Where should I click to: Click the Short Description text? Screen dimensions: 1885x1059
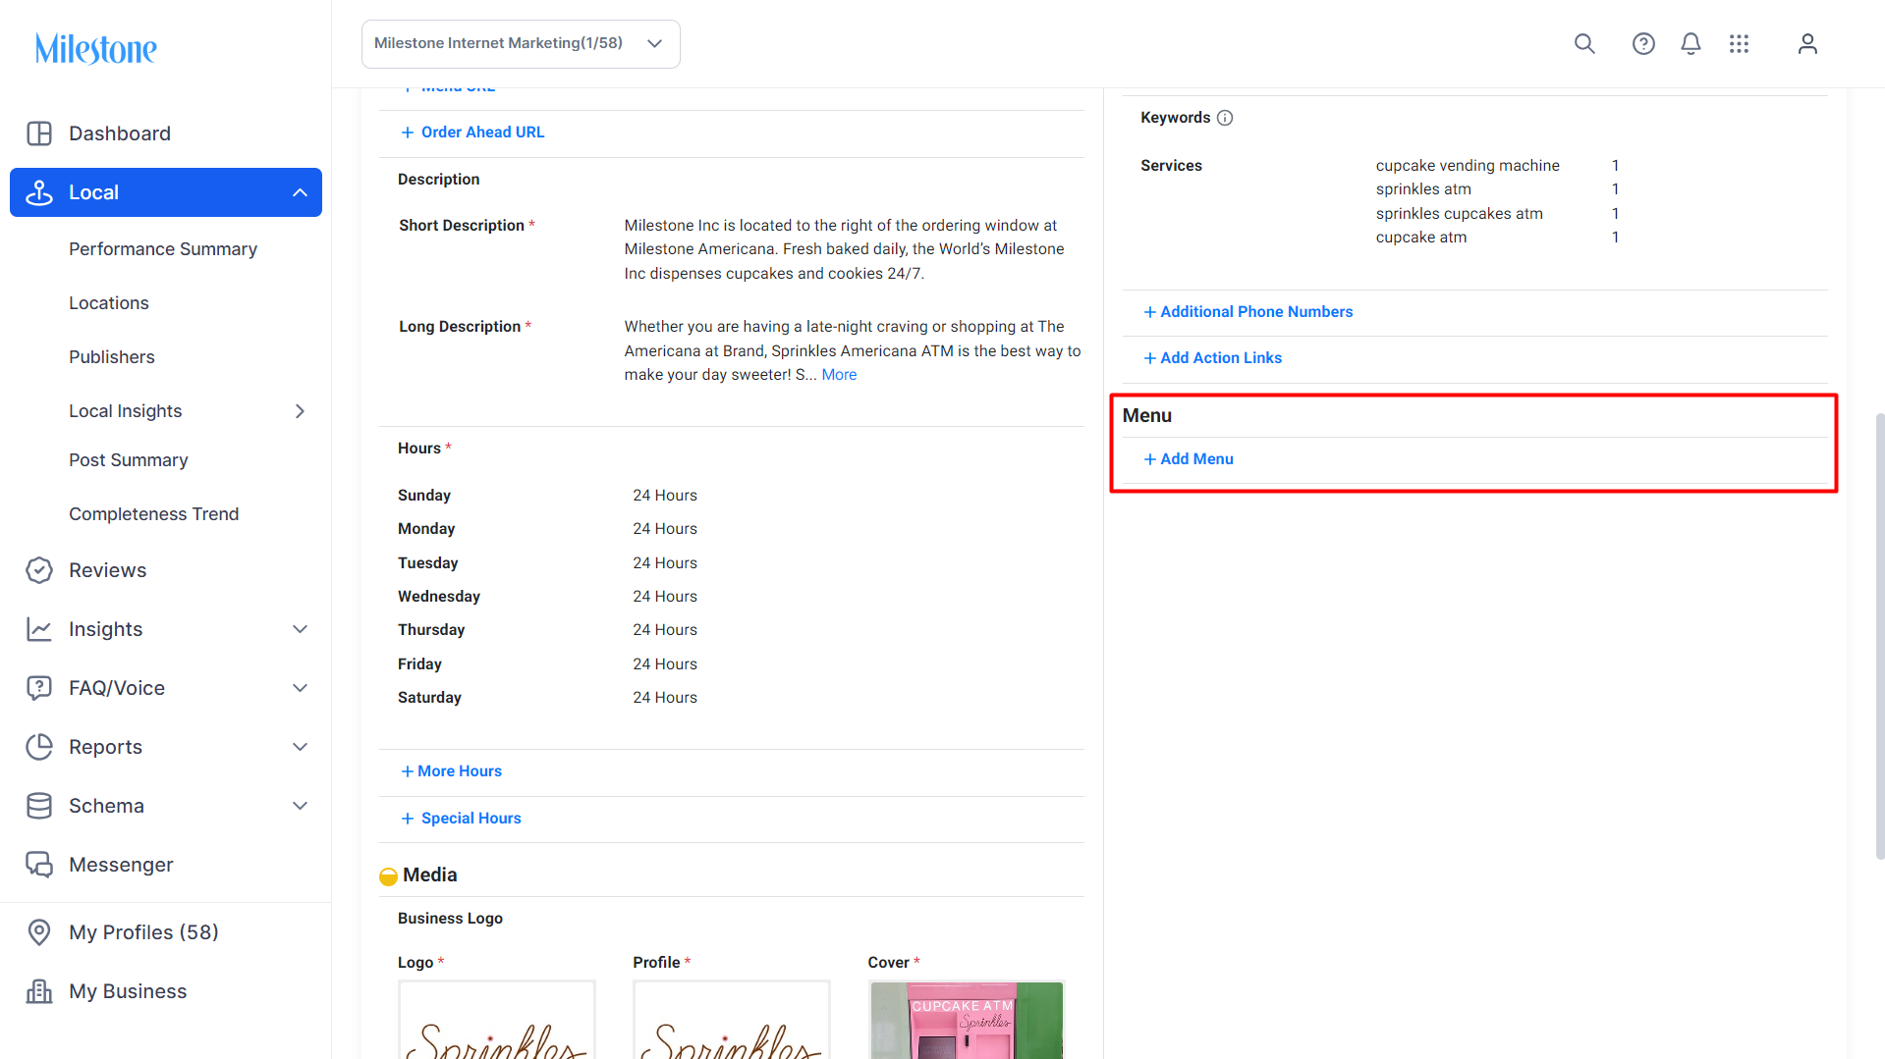tap(844, 249)
